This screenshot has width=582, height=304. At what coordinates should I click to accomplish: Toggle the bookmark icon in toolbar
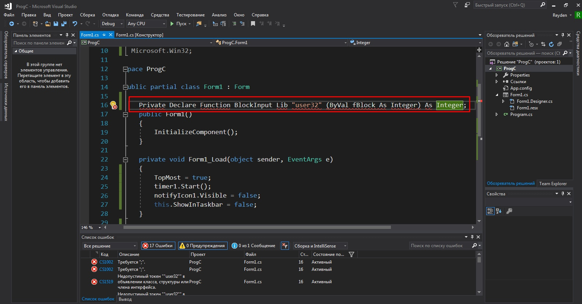coord(253,24)
